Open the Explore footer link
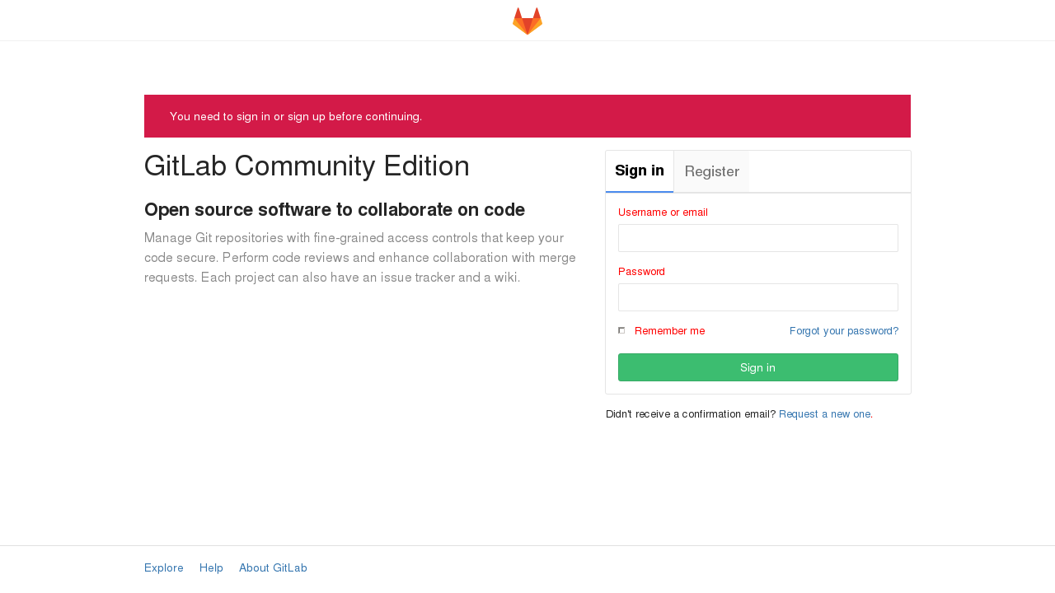 pyautogui.click(x=164, y=568)
